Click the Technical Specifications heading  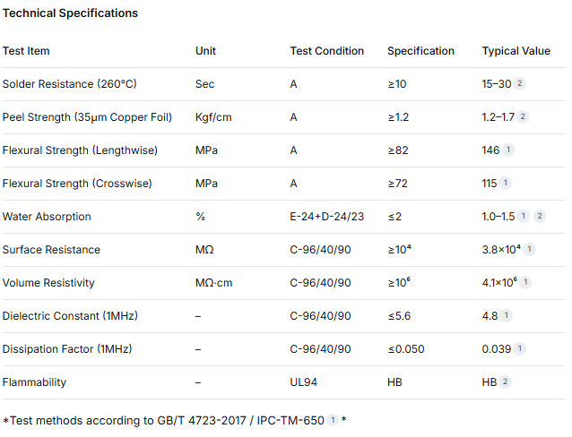(70, 13)
